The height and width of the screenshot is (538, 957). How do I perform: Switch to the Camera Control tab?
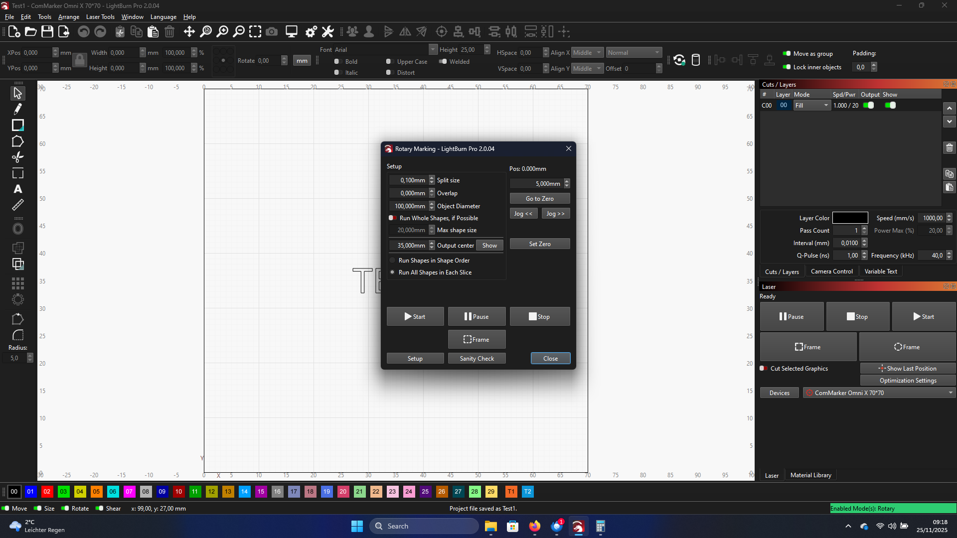coord(831,271)
